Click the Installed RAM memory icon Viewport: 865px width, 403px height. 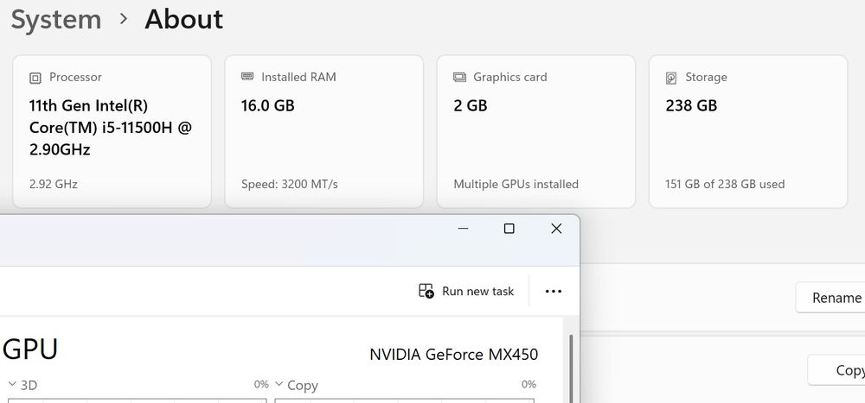click(x=247, y=77)
